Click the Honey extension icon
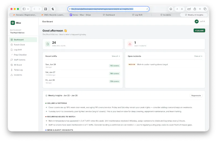Image resolution: width=217 pixels, height=142 pixels. pos(53,9)
